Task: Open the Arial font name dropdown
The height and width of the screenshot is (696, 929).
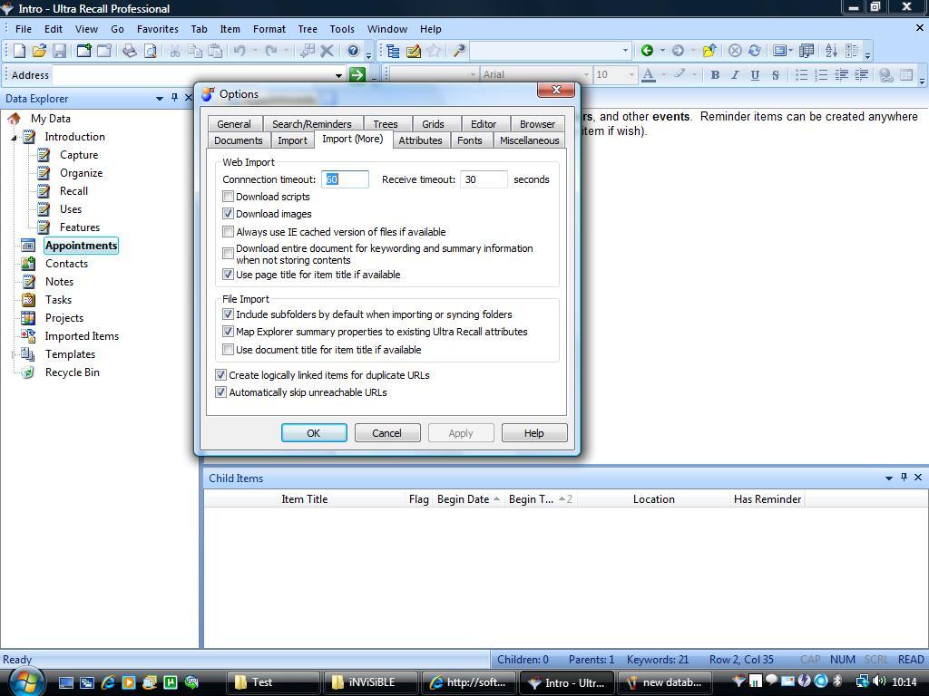Action: (x=586, y=74)
